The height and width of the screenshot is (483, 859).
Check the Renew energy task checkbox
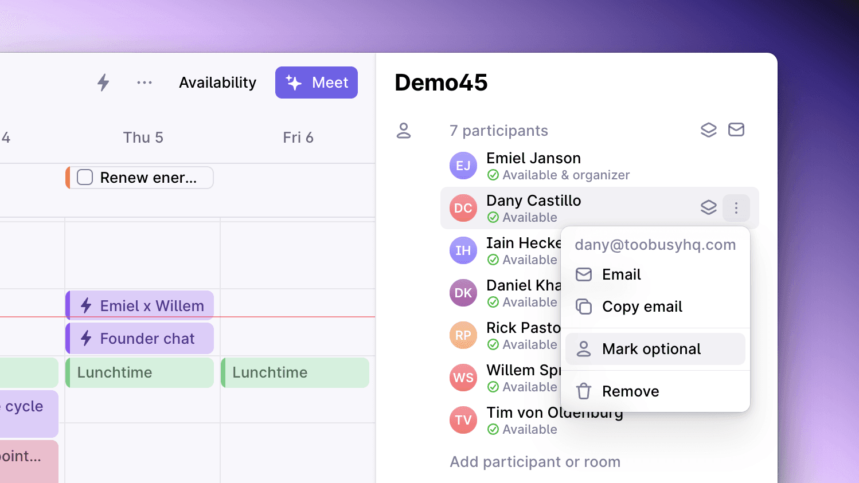click(85, 178)
